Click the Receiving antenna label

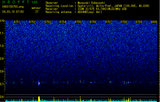coord(59,12)
